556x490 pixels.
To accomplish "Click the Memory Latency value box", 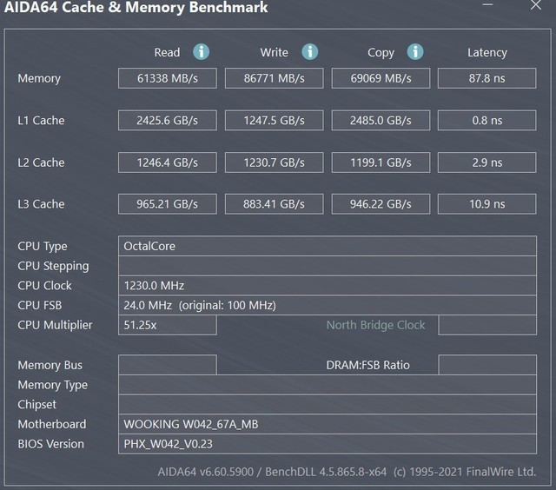I will (x=486, y=78).
